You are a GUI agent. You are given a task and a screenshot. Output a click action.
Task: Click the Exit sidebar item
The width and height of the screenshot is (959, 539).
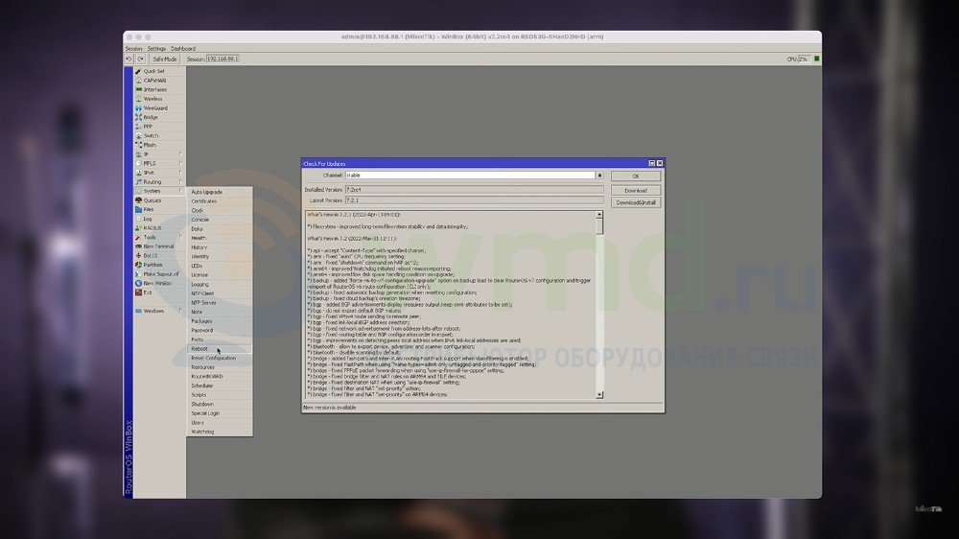[159, 293]
